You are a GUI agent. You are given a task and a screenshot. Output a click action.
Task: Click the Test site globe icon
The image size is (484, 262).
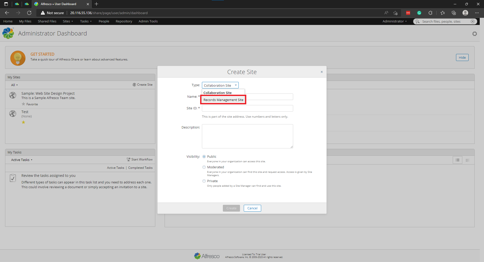point(13,114)
